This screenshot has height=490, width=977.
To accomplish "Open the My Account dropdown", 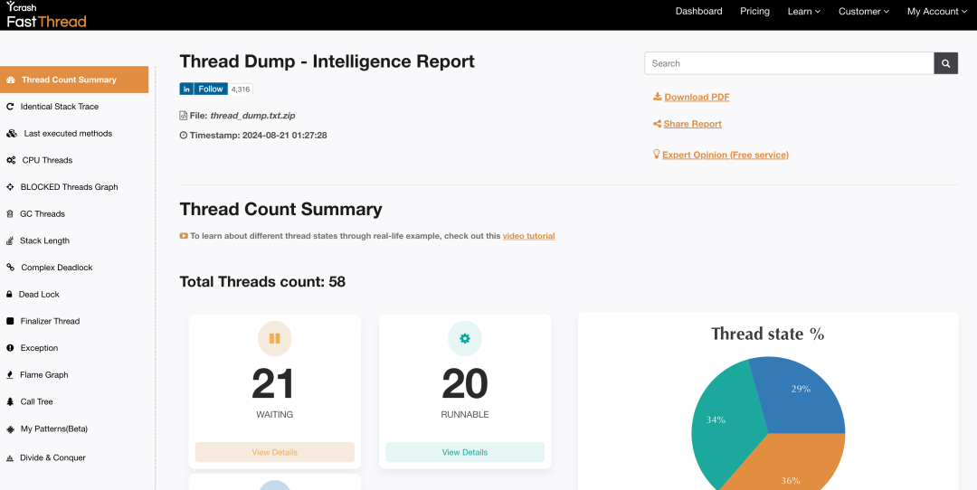I will [x=937, y=12].
